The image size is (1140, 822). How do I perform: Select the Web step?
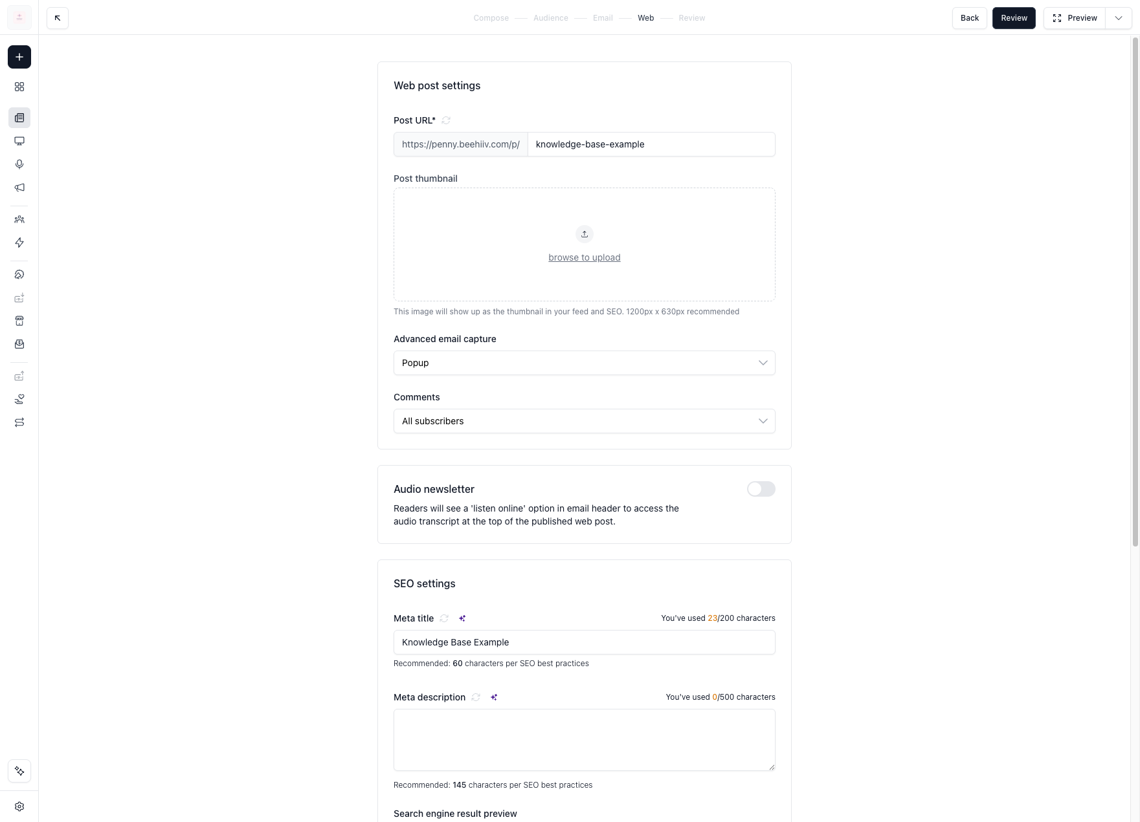coord(645,18)
